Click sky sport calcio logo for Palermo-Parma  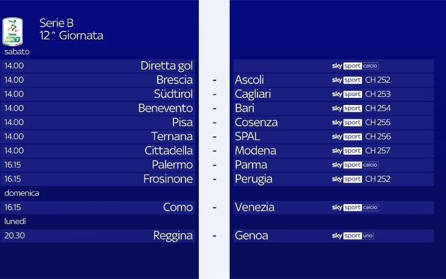(x=355, y=165)
